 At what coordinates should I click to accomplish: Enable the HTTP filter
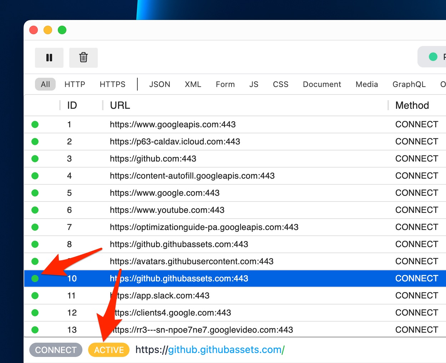(x=75, y=84)
